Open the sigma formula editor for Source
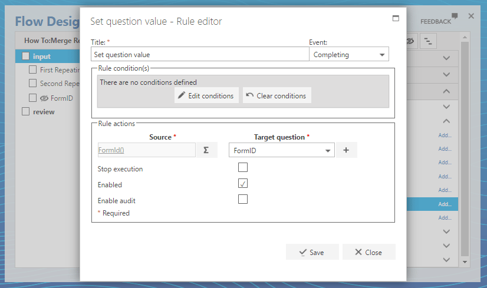Image resolution: width=487 pixels, height=288 pixels. [x=206, y=150]
